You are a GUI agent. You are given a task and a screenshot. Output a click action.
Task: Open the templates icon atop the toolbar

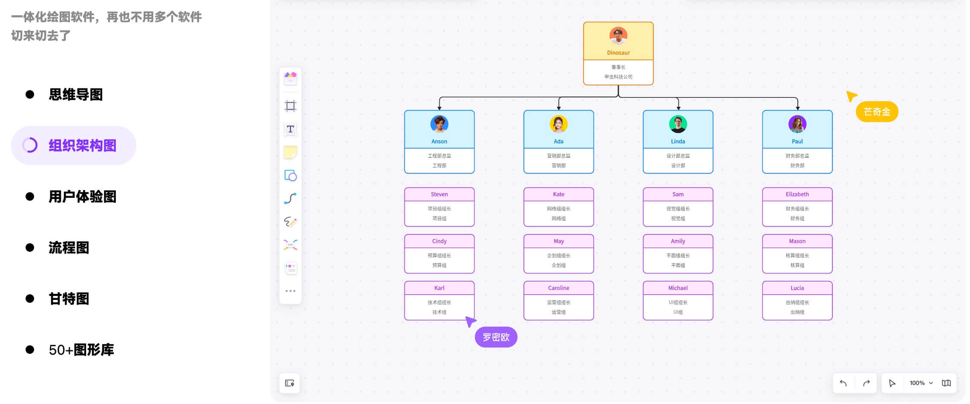[x=290, y=78]
